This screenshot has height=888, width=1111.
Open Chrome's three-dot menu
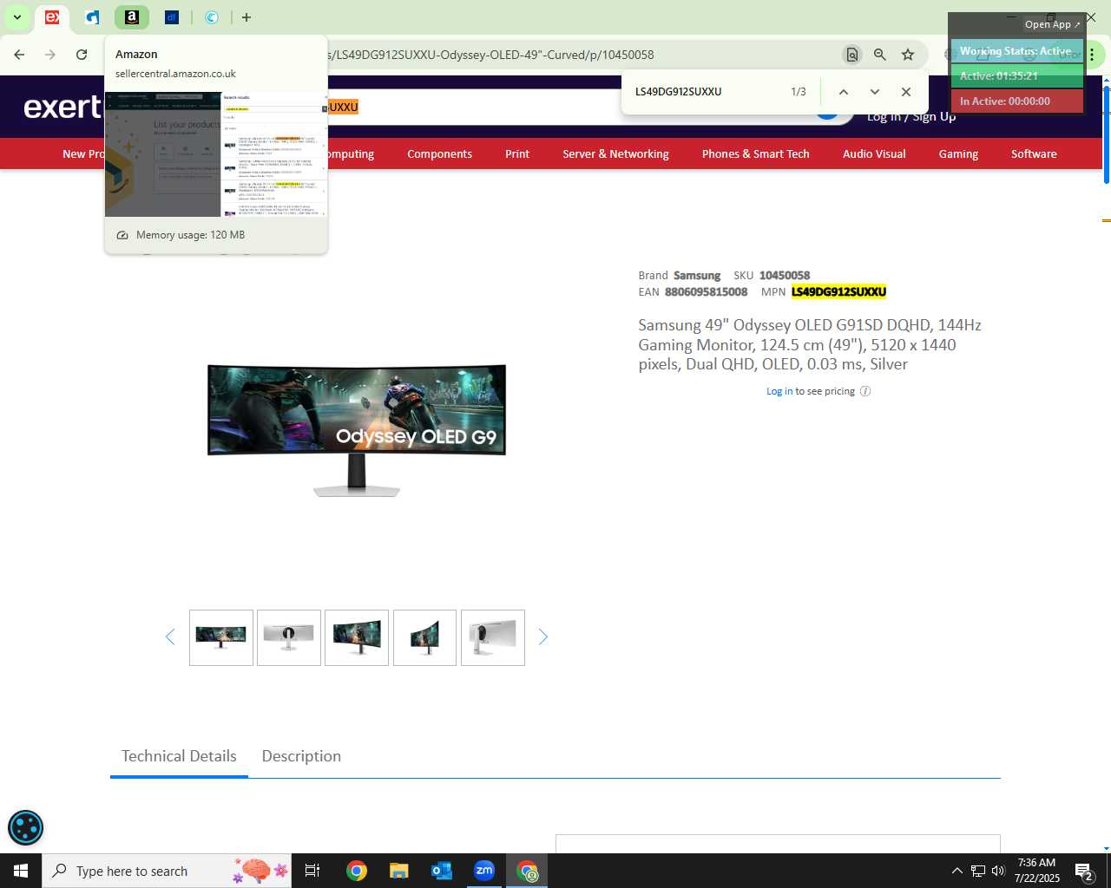coord(1093,55)
